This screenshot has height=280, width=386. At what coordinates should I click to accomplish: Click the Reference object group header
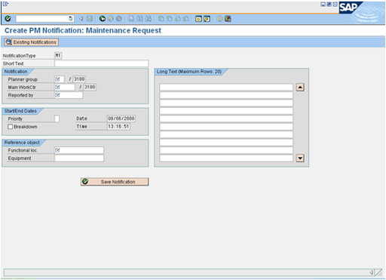[22, 143]
